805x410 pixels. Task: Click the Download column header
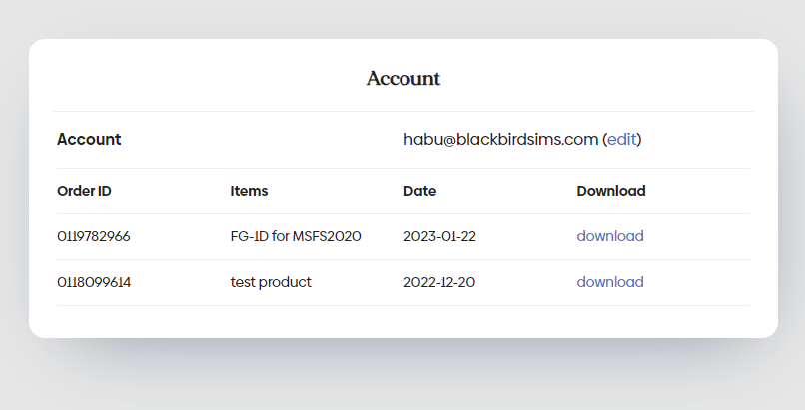(x=611, y=191)
